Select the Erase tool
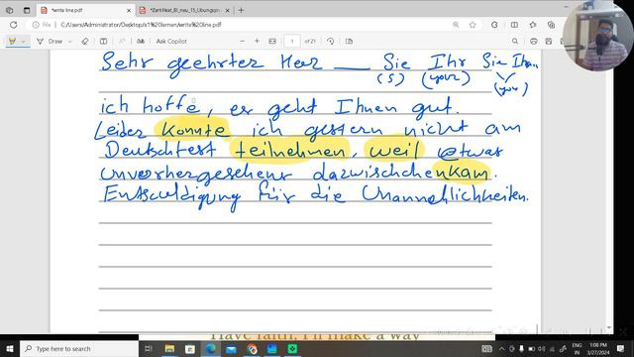634x357 pixels. (x=85, y=42)
